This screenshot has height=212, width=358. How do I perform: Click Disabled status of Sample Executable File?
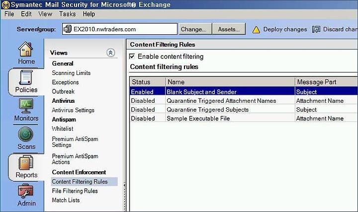tap(143, 119)
